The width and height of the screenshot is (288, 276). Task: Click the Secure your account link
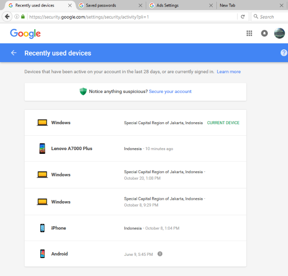tap(170, 91)
